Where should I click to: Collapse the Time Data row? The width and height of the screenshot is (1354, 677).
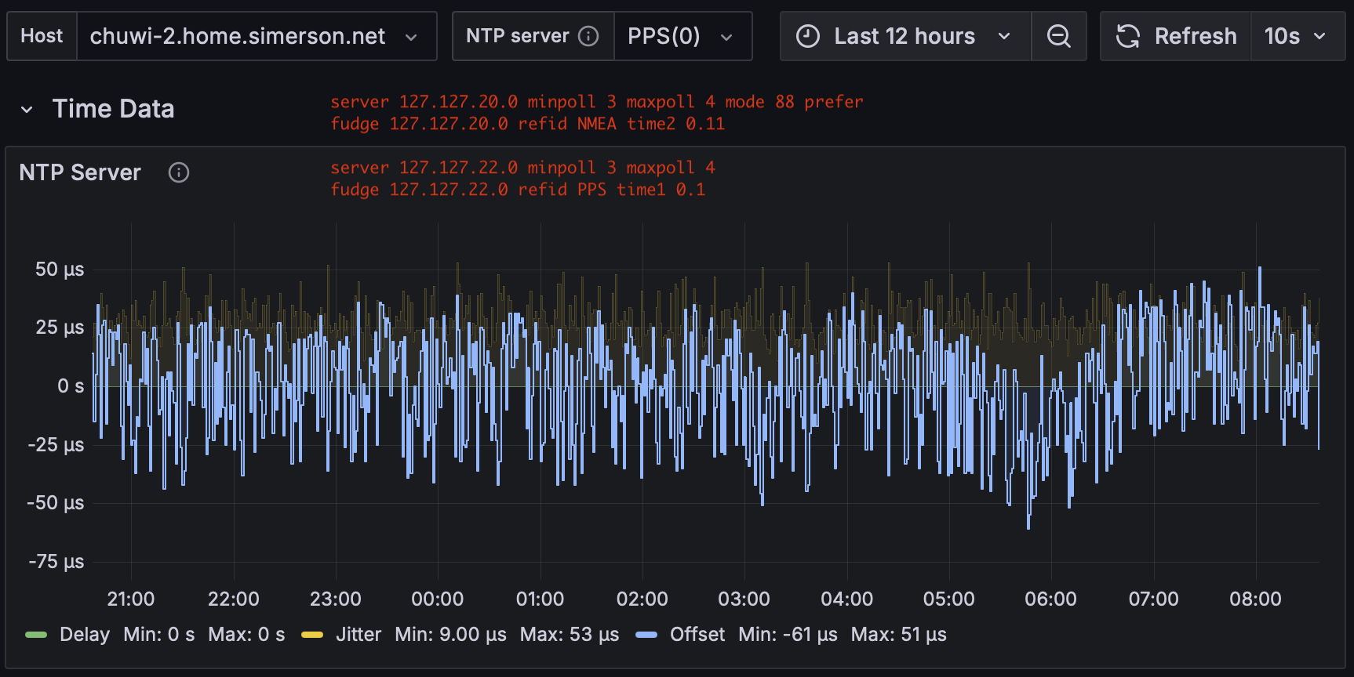tap(27, 110)
